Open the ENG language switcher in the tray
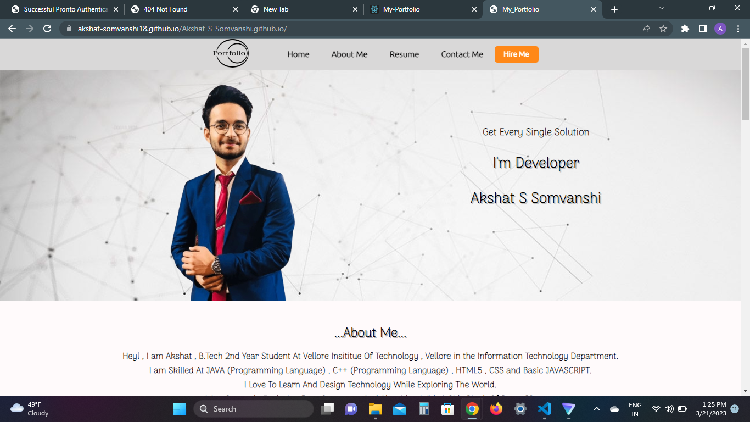This screenshot has height=422, width=750. pyautogui.click(x=634, y=409)
